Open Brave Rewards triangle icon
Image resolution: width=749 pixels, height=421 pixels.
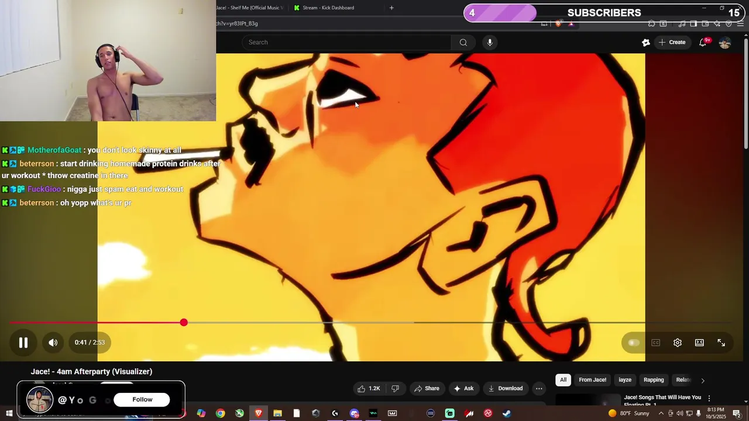[x=571, y=23]
